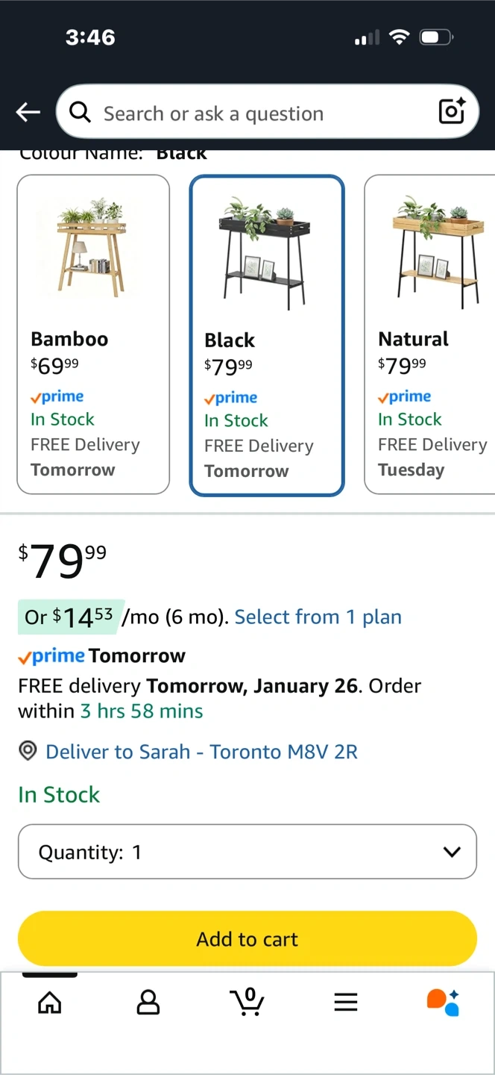Go to Home tab icon

50,1002
